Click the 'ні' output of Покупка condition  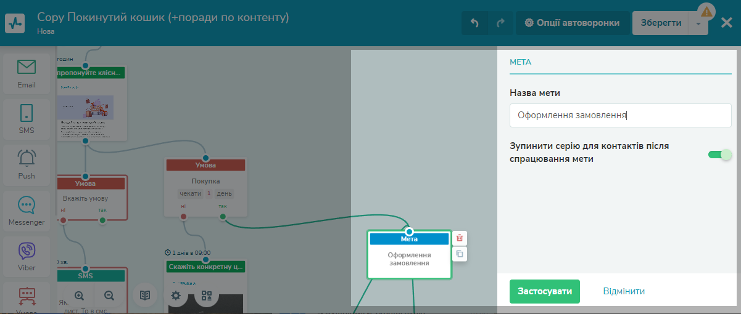183,216
